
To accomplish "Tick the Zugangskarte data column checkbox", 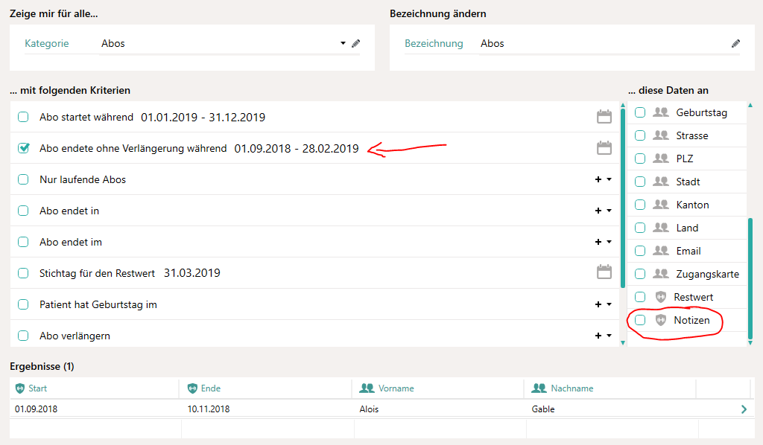I will (640, 274).
